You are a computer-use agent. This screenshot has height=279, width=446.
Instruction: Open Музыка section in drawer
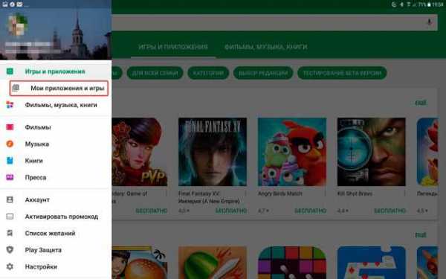coord(56,144)
